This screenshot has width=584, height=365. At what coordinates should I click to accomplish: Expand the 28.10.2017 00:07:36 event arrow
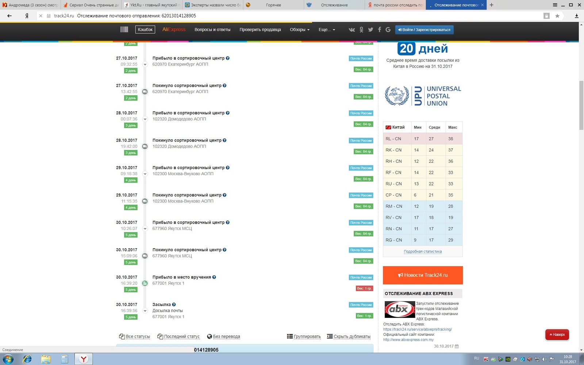coord(145,119)
